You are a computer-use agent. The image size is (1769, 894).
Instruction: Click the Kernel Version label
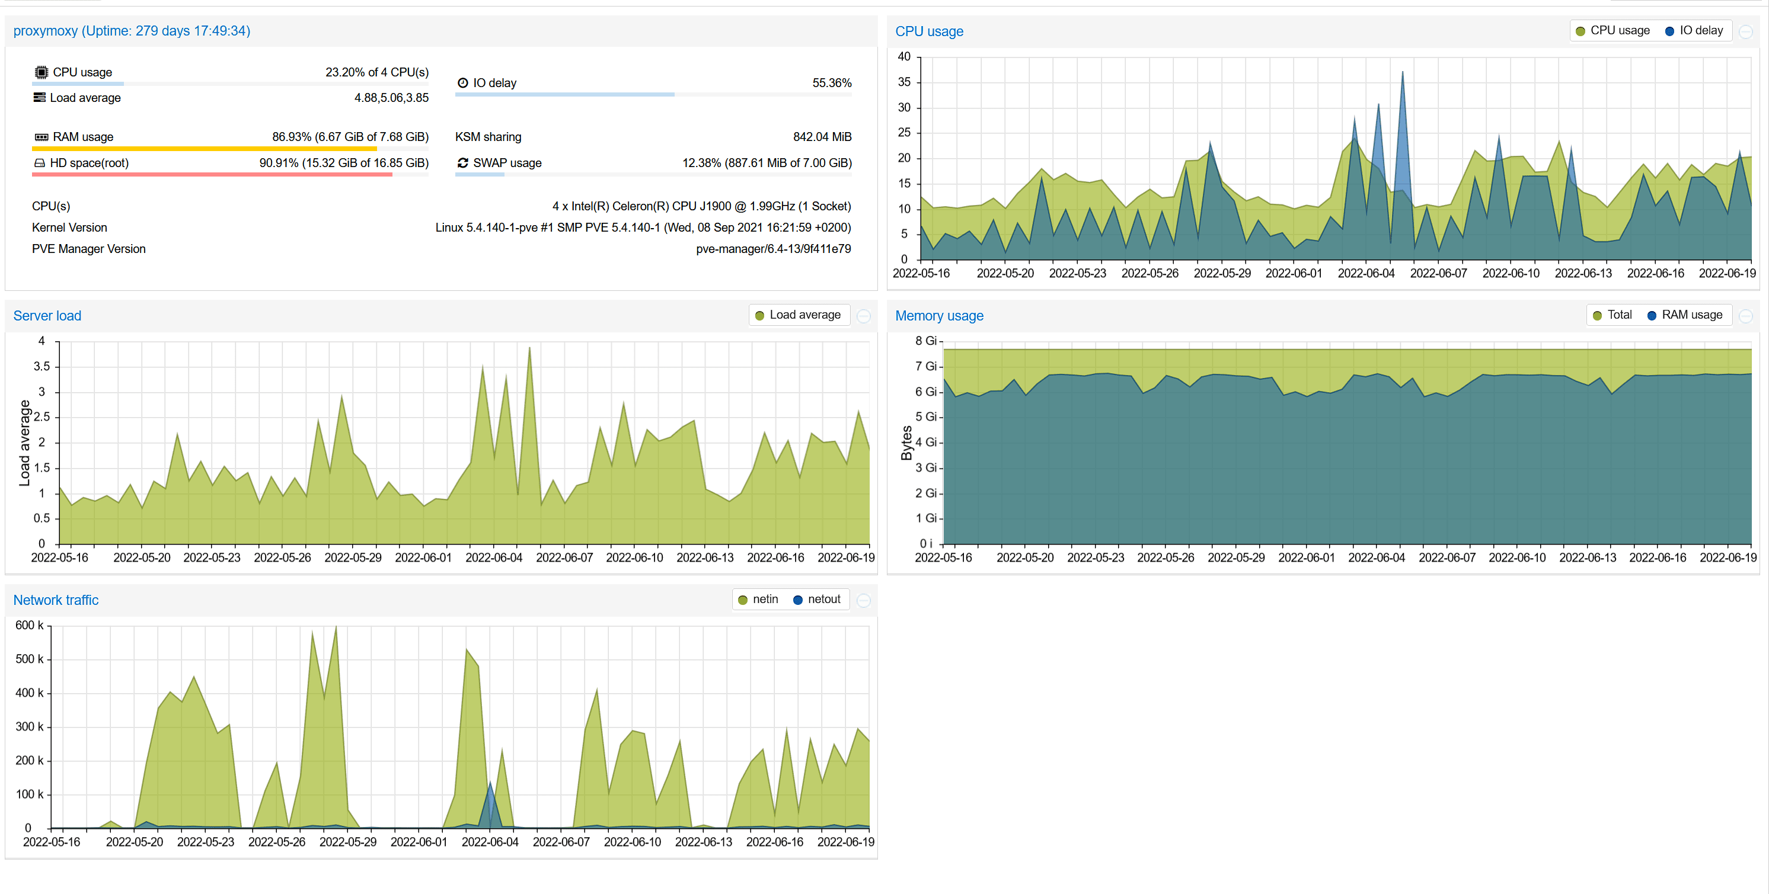click(69, 227)
